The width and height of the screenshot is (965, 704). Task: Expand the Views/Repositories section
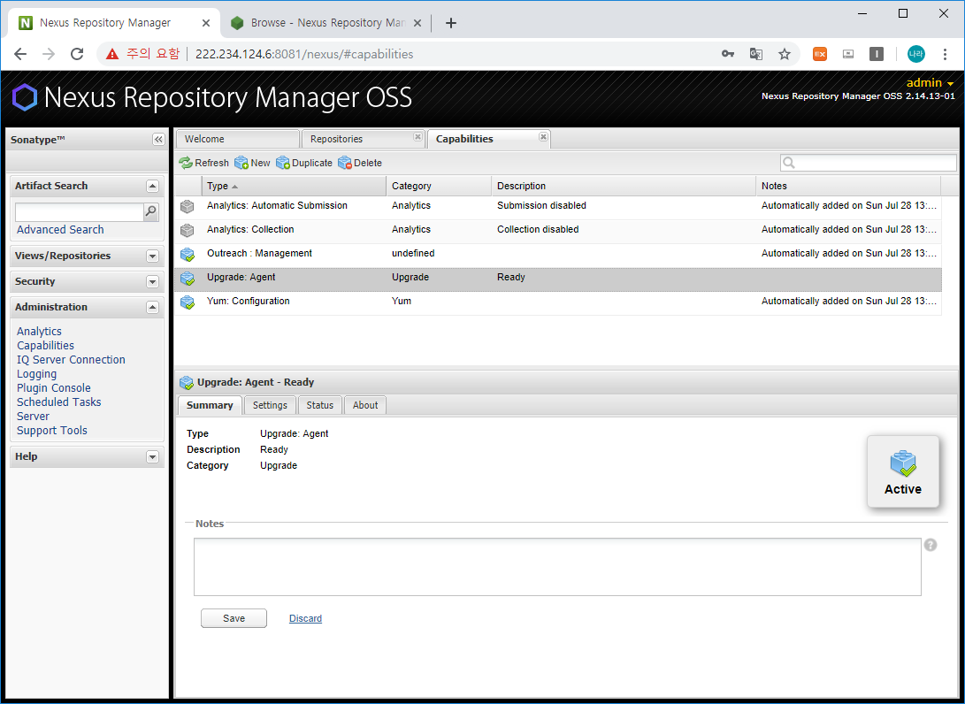152,256
